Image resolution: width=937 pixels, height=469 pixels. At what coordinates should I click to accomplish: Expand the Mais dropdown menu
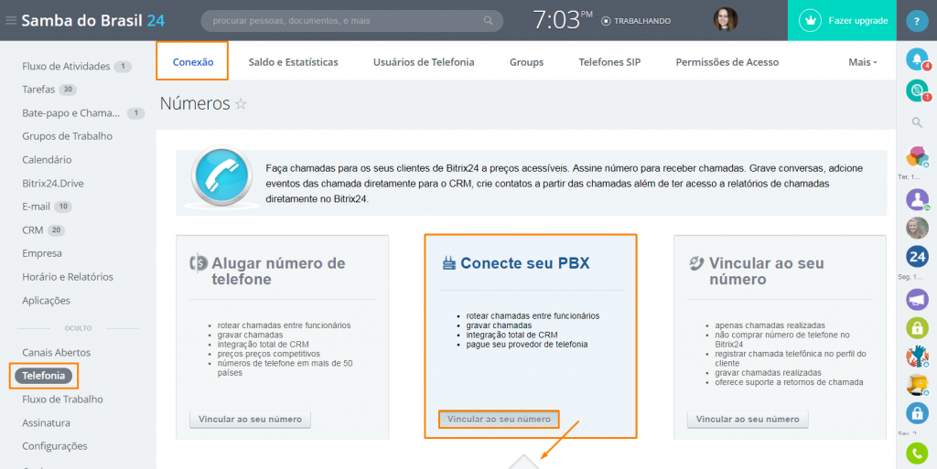click(862, 62)
